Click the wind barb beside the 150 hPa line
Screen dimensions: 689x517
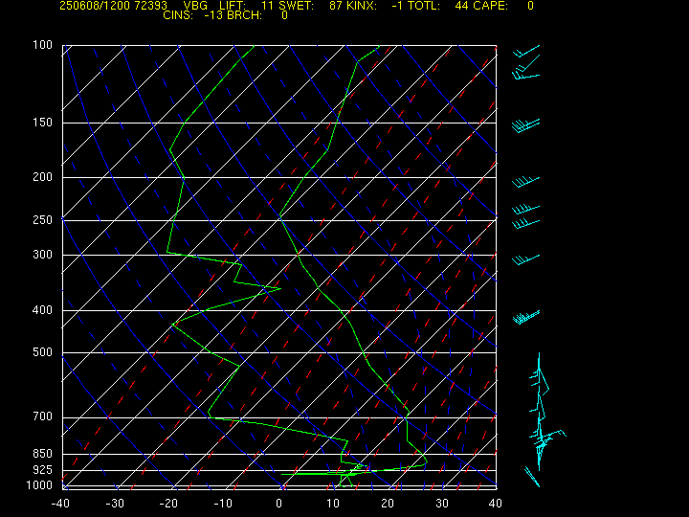[x=526, y=125]
